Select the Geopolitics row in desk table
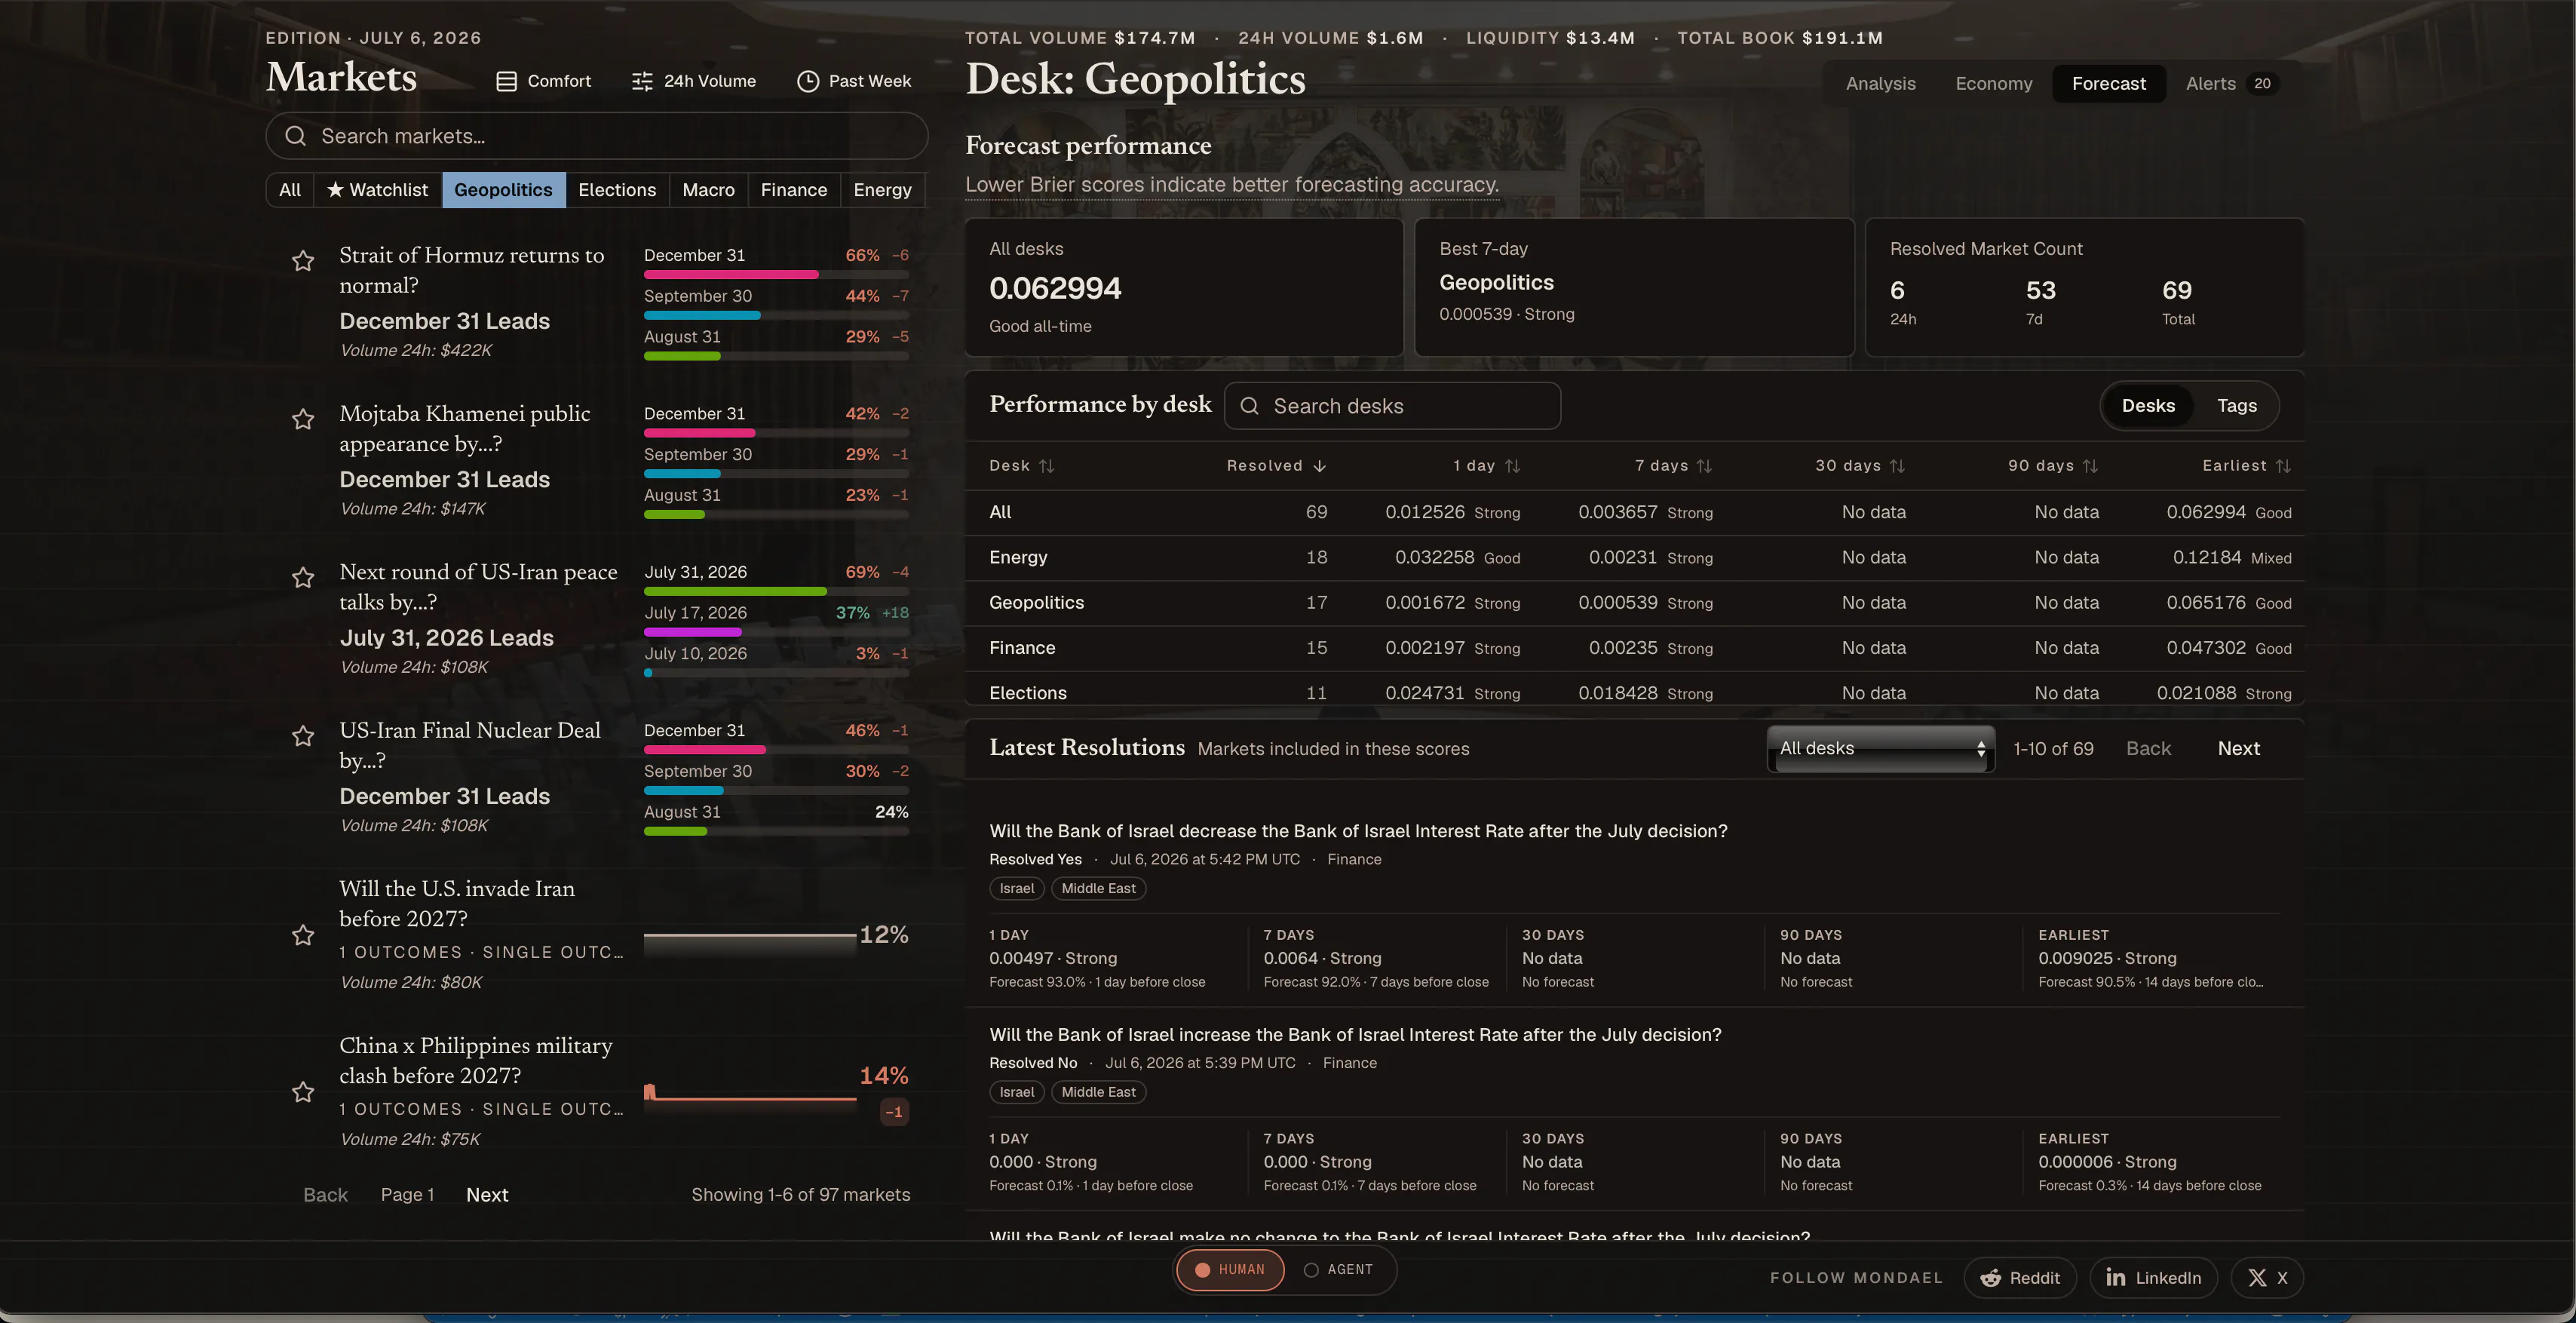 pos(1634,603)
